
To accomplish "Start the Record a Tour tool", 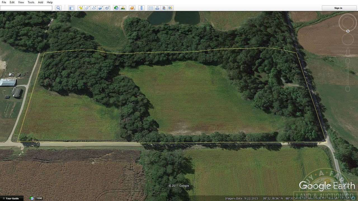I will 107,8.
